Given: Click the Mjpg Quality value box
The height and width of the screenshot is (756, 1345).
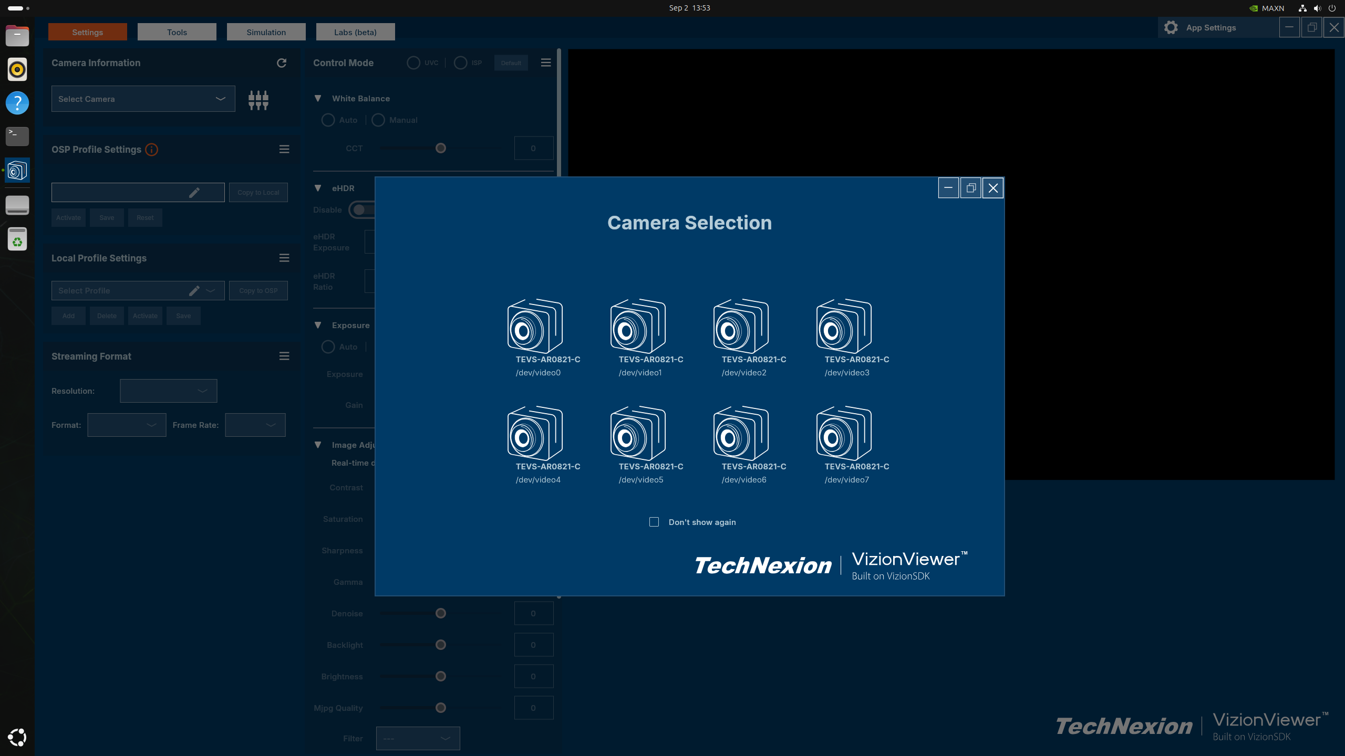Looking at the screenshot, I should pyautogui.click(x=534, y=708).
